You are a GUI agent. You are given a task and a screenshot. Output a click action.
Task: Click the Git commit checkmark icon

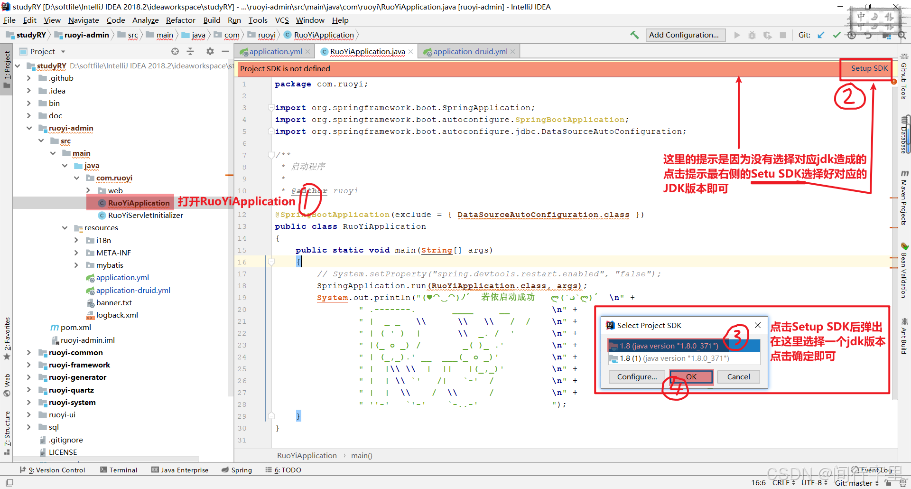click(x=837, y=35)
